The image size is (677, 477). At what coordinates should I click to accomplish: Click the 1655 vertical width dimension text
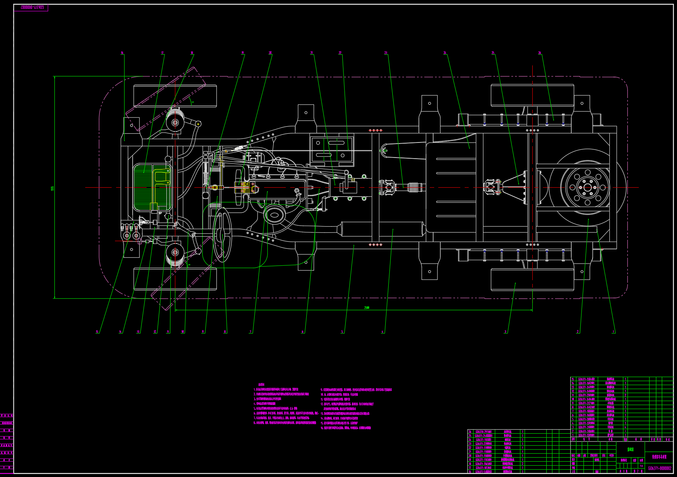[53, 188]
